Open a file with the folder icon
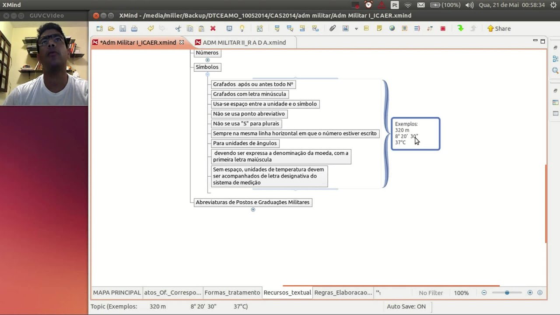The height and width of the screenshot is (315, 560). click(x=111, y=28)
